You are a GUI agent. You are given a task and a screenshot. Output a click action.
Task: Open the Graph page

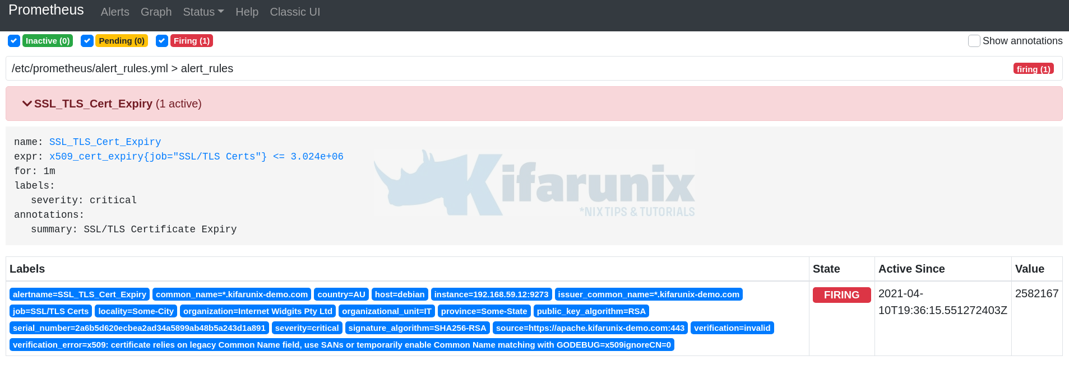[156, 12]
